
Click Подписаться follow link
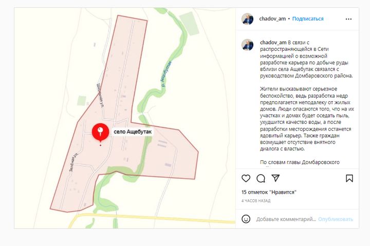pyautogui.click(x=308, y=19)
